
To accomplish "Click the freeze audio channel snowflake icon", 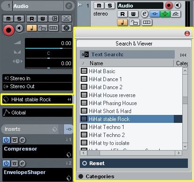I will click(66, 28).
